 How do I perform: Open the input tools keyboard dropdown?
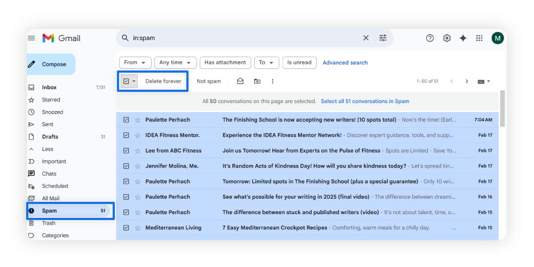[484, 81]
